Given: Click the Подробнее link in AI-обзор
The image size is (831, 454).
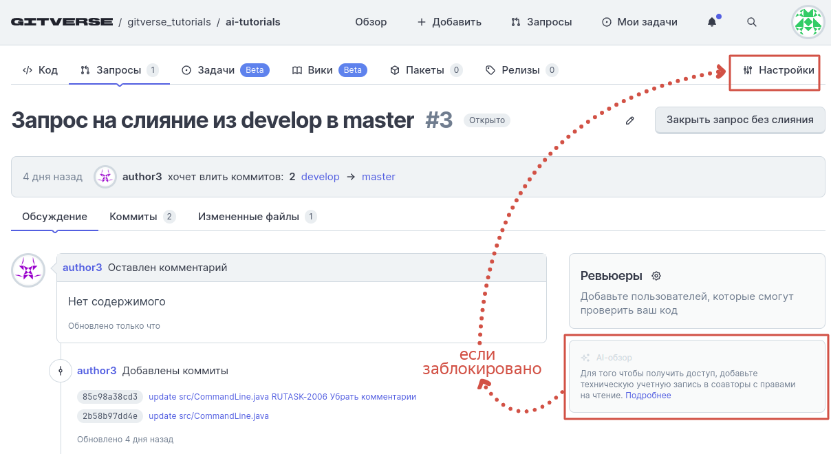Looking at the screenshot, I should (x=648, y=396).
